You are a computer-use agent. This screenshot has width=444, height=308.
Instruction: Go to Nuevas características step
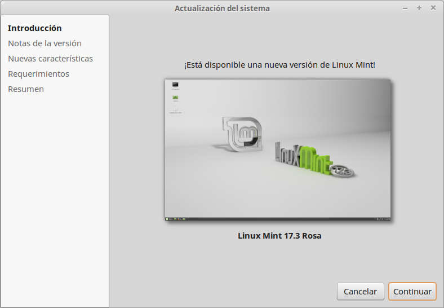coord(50,59)
